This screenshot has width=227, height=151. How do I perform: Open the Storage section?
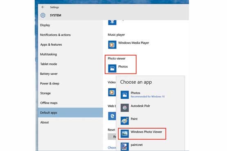(70, 93)
